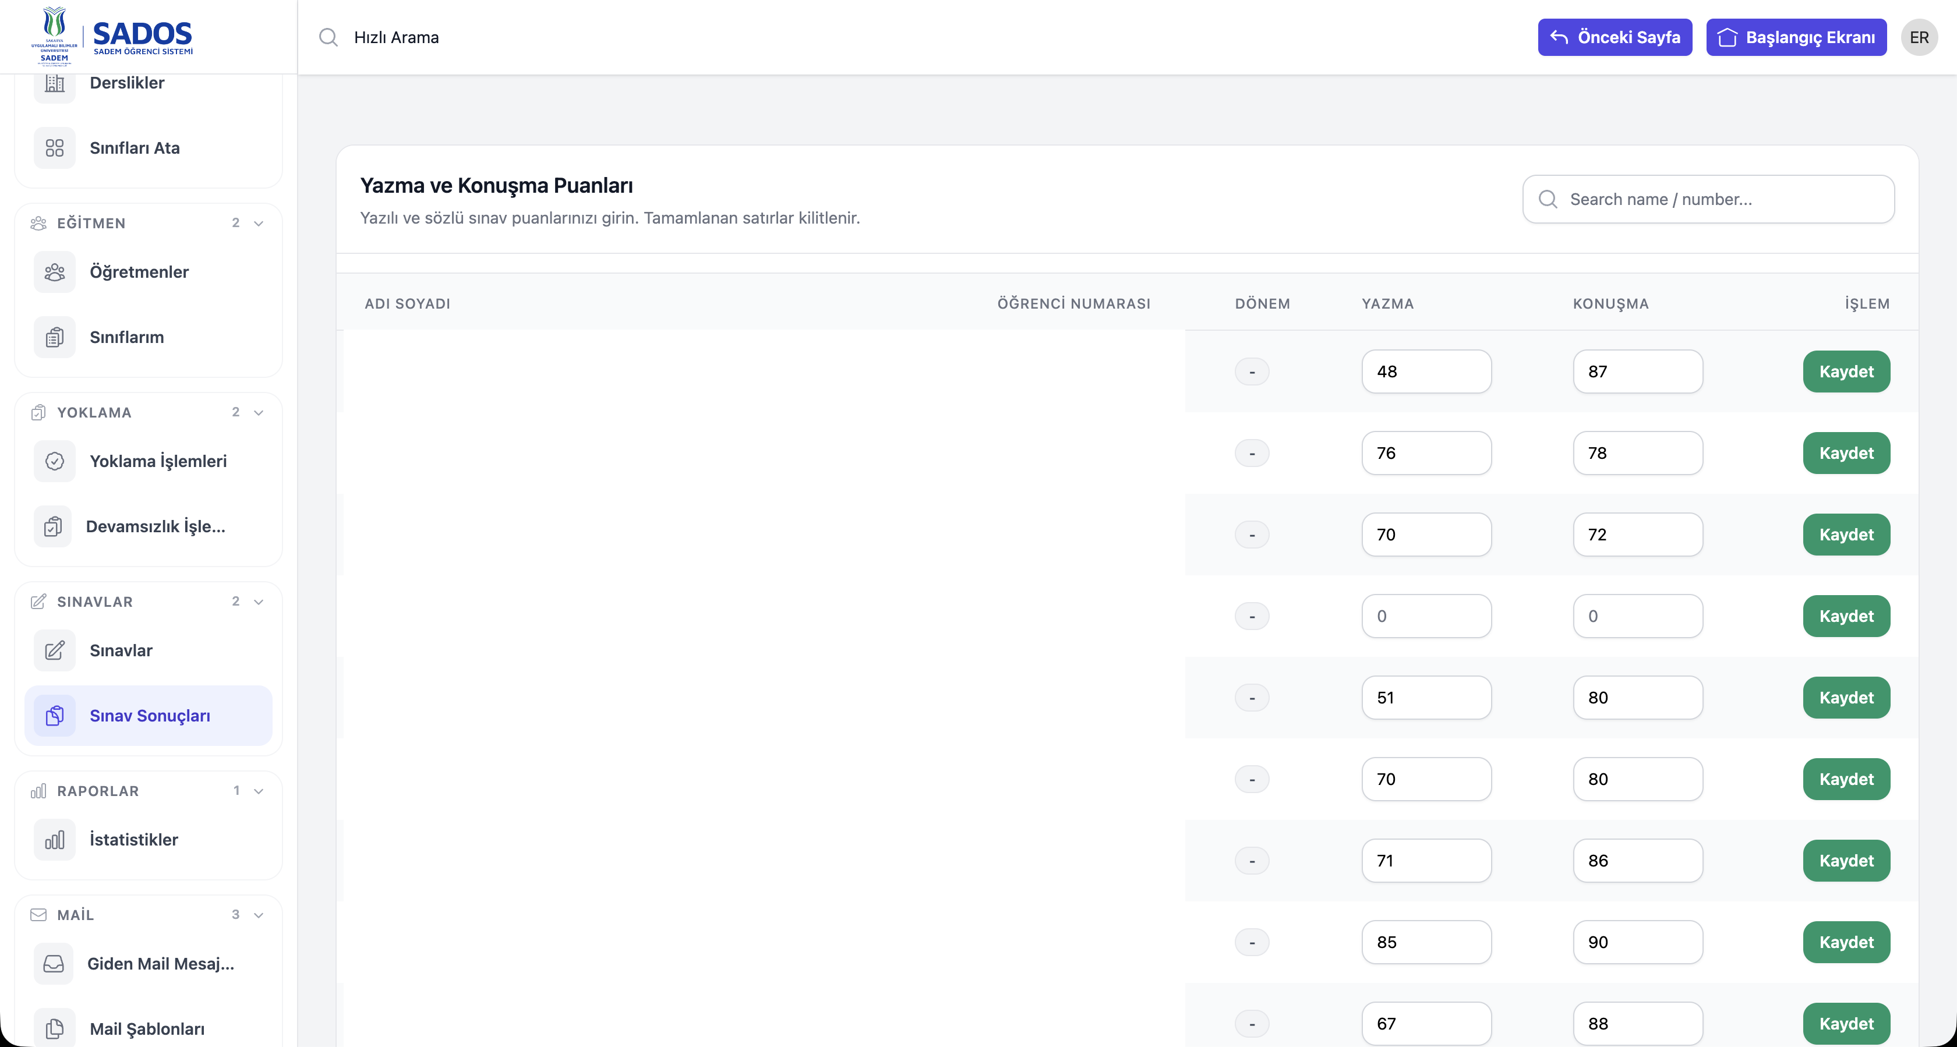1957x1047 pixels.
Task: Click the Hızlı Arama magnifier icon
Action: [328, 37]
